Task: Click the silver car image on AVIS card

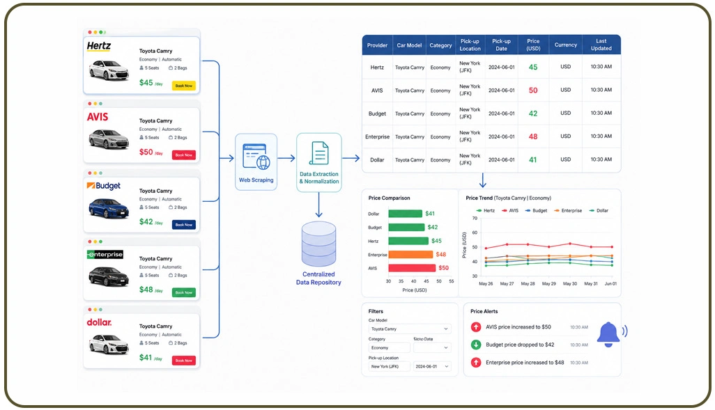Action: coord(109,139)
